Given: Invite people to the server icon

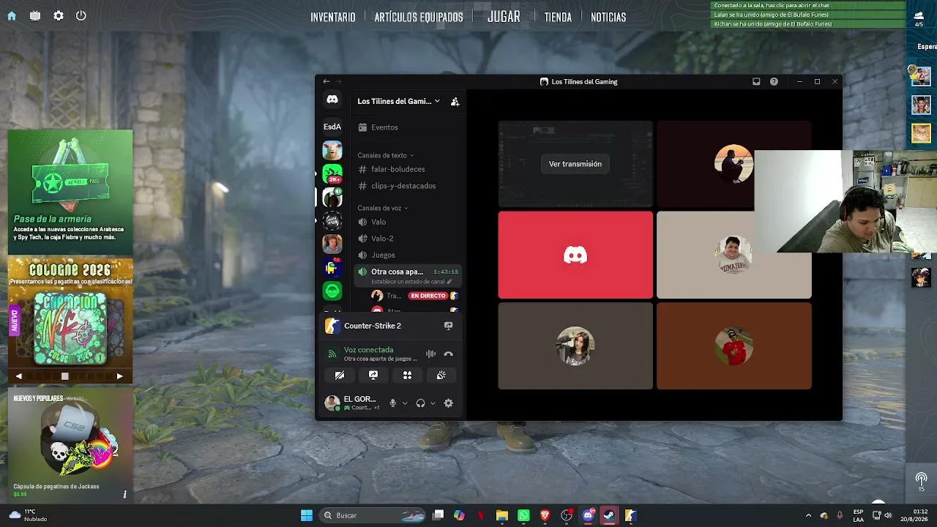Looking at the screenshot, I should tap(455, 102).
